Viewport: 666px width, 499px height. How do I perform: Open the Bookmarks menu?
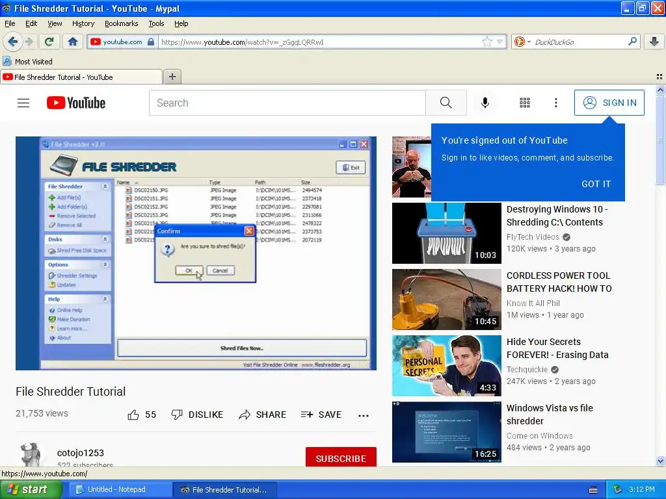(122, 23)
